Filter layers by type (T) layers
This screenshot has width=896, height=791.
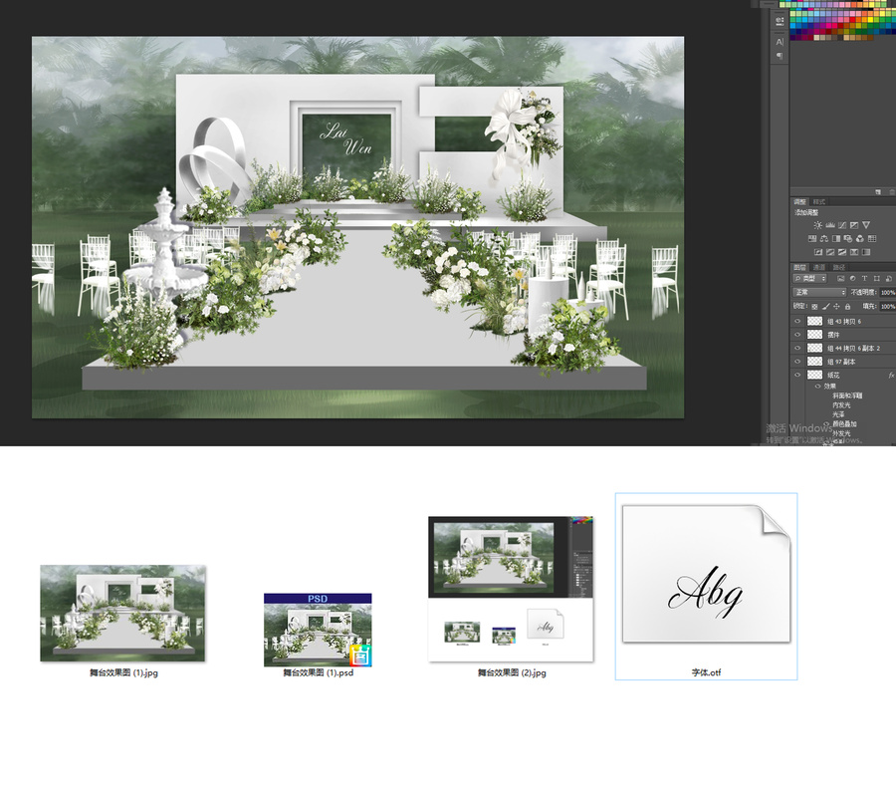coord(864,279)
